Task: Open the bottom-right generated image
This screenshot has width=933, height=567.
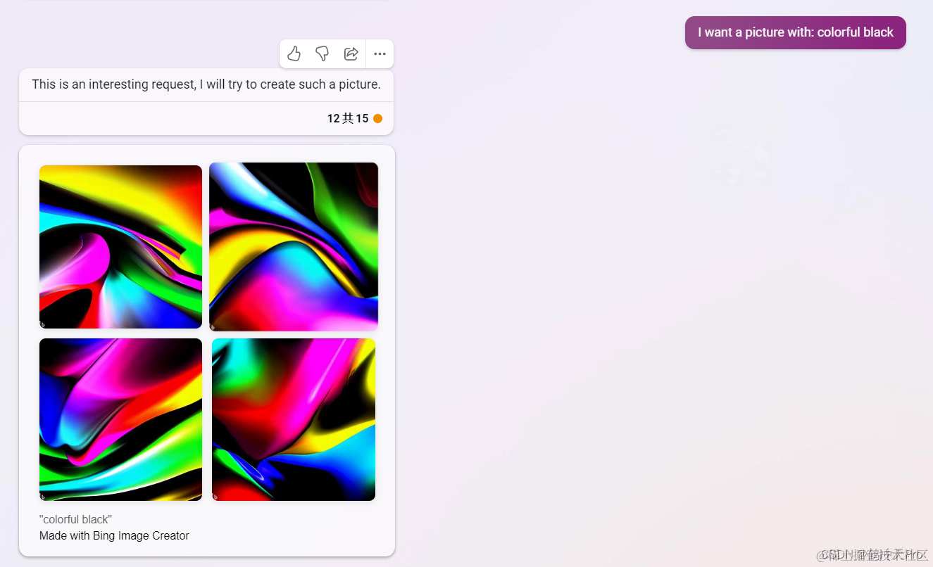Action: point(294,419)
